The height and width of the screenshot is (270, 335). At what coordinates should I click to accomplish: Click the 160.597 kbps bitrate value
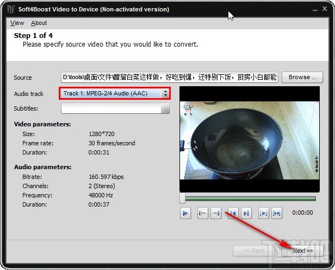106,177
